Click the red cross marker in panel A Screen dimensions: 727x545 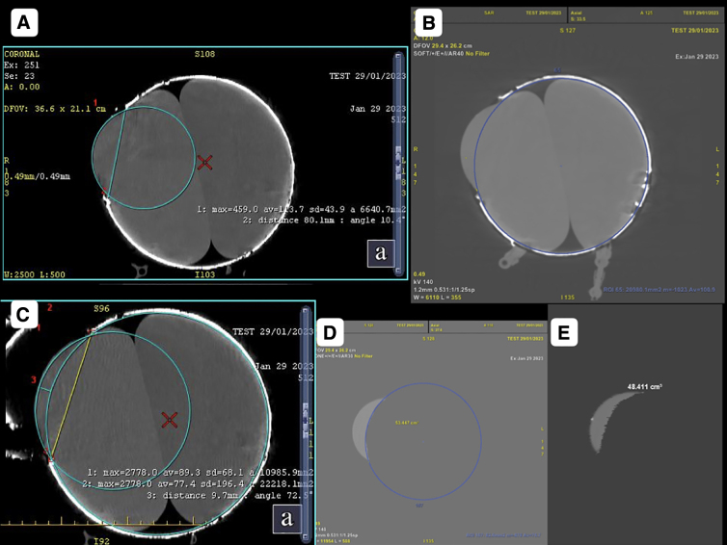[x=204, y=163]
